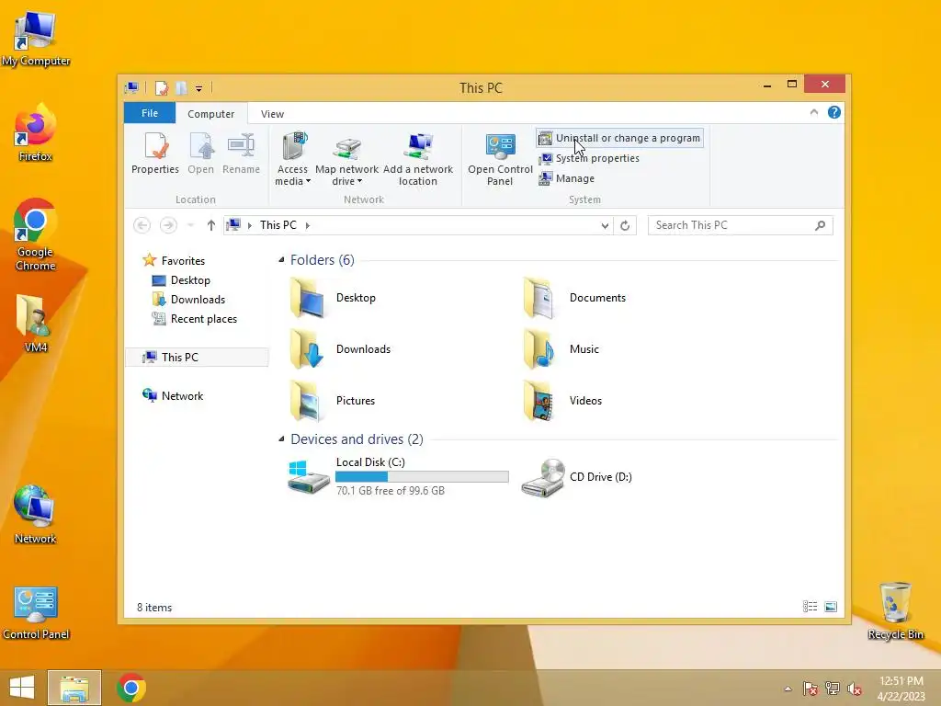Select My Computer desktop shortcut
This screenshot has height=706, width=941.
click(36, 40)
